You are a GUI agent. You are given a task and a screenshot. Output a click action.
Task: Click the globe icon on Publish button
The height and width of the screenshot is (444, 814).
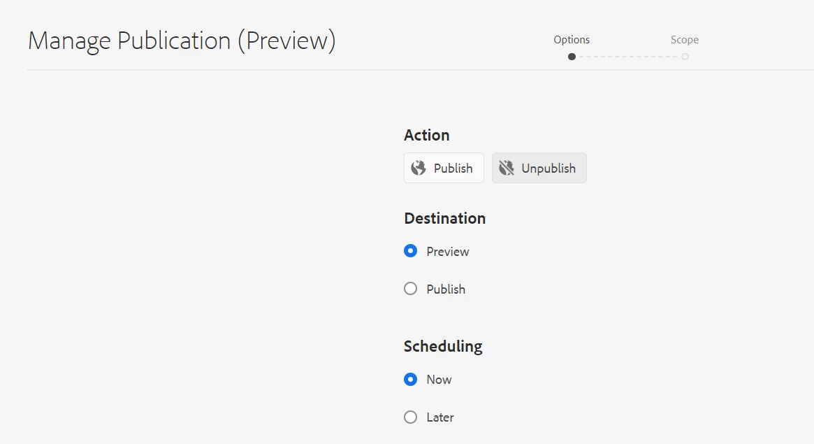pyautogui.click(x=419, y=168)
